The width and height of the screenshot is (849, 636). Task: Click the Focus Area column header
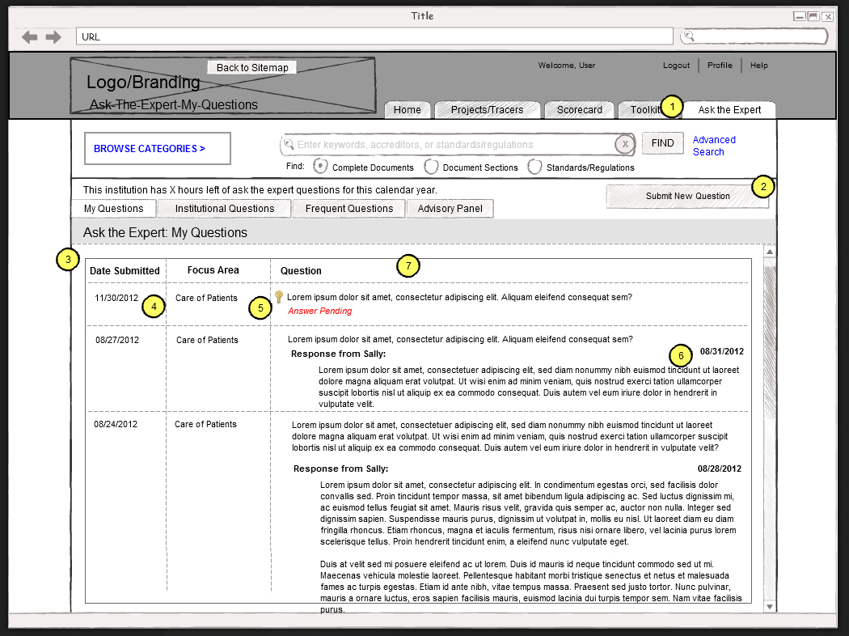(213, 269)
